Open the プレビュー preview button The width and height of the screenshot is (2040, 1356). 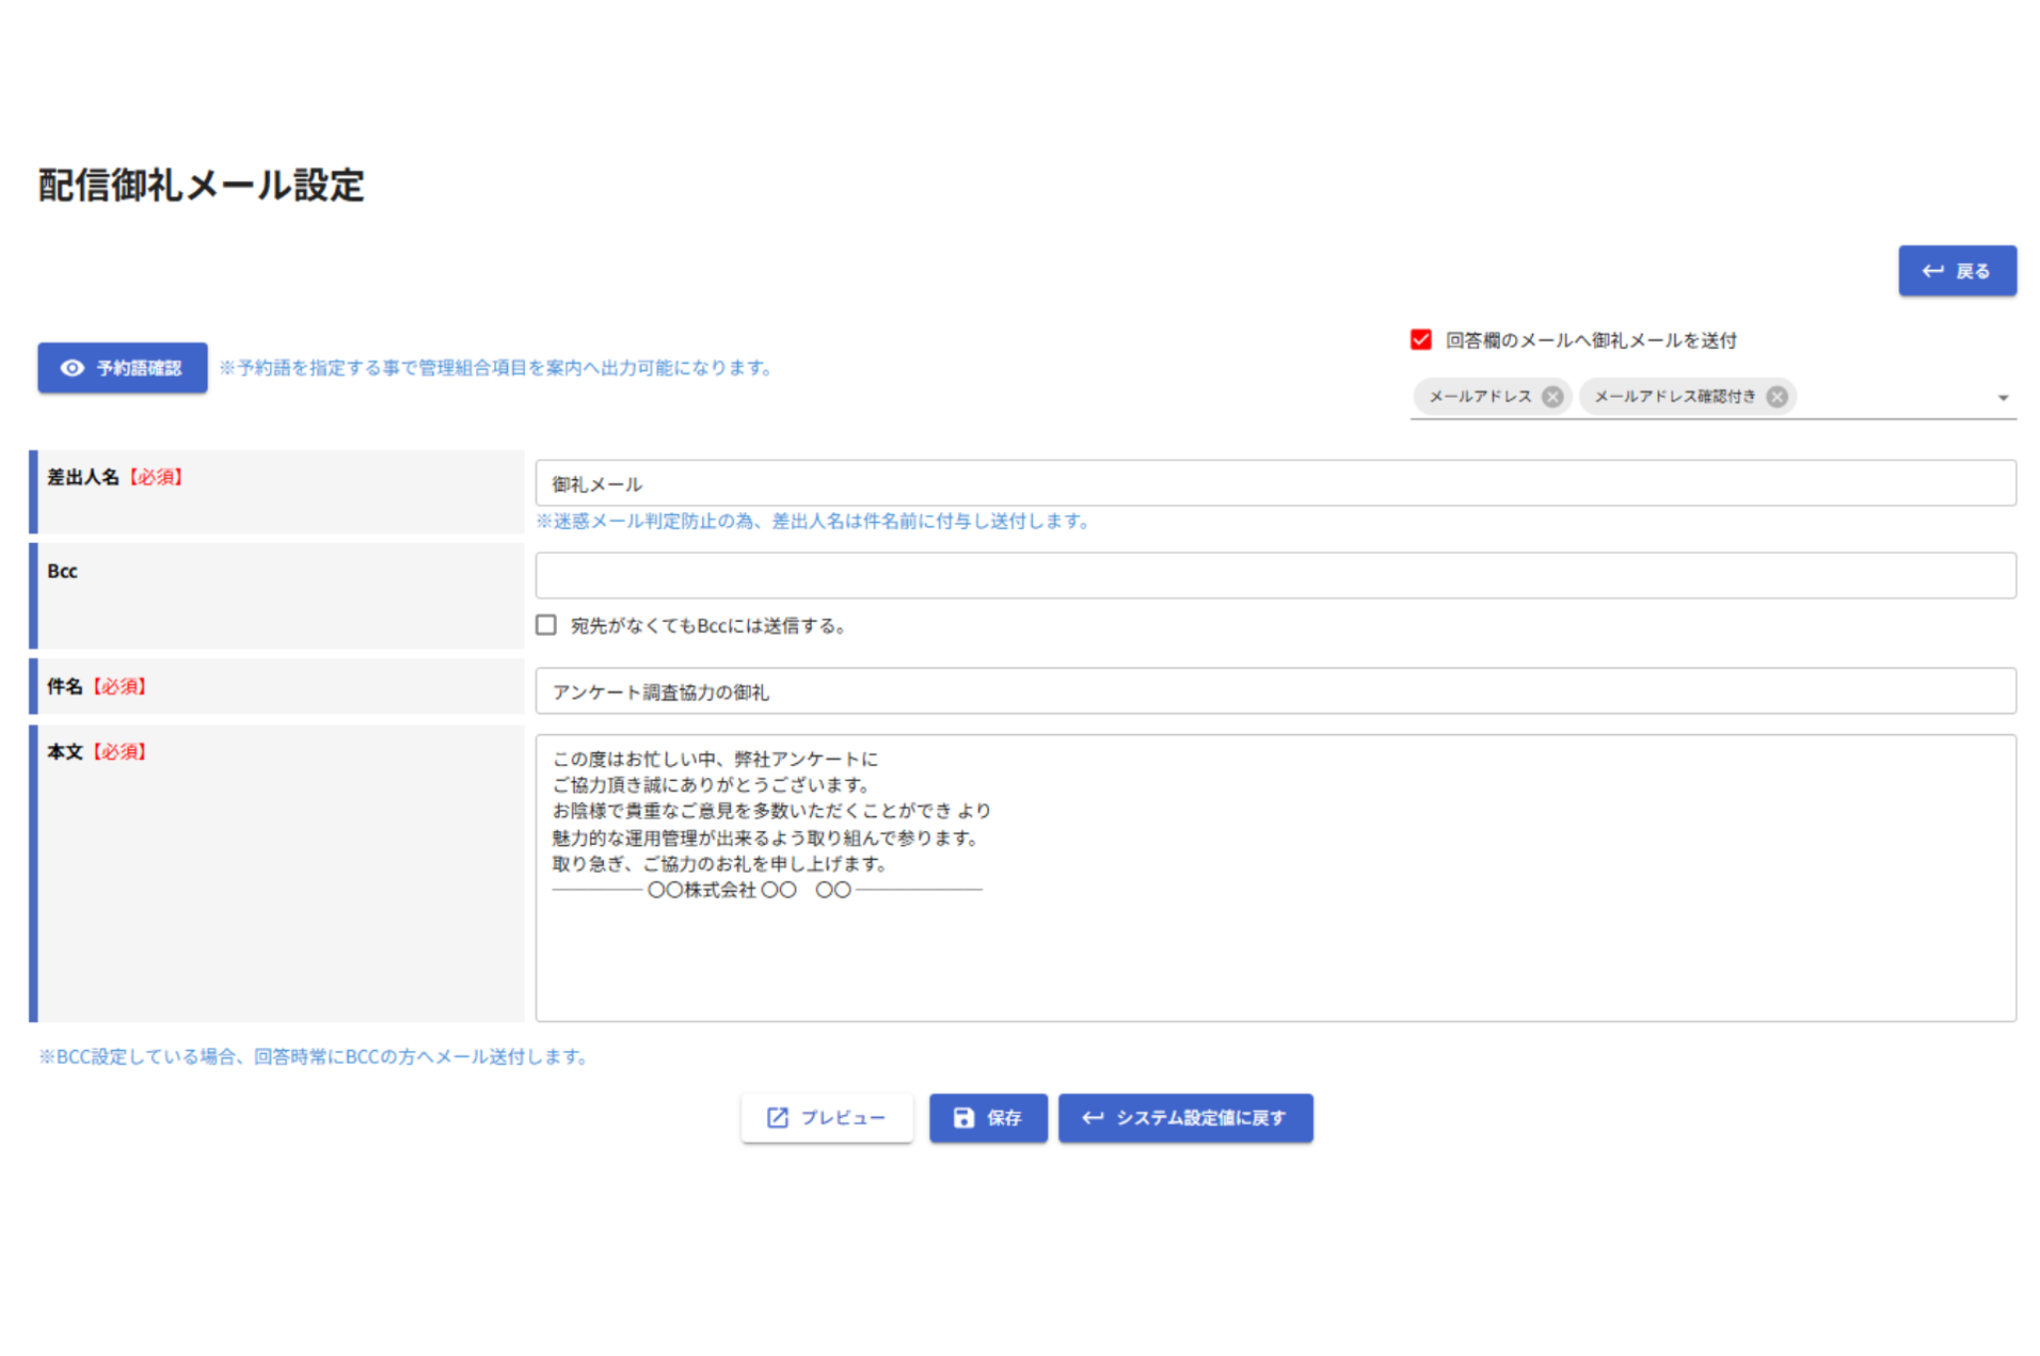(x=827, y=1118)
